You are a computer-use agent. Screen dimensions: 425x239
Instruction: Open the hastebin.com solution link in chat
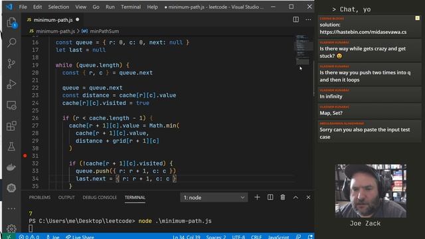click(x=363, y=32)
